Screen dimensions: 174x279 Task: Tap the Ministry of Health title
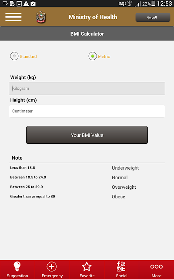[93, 17]
